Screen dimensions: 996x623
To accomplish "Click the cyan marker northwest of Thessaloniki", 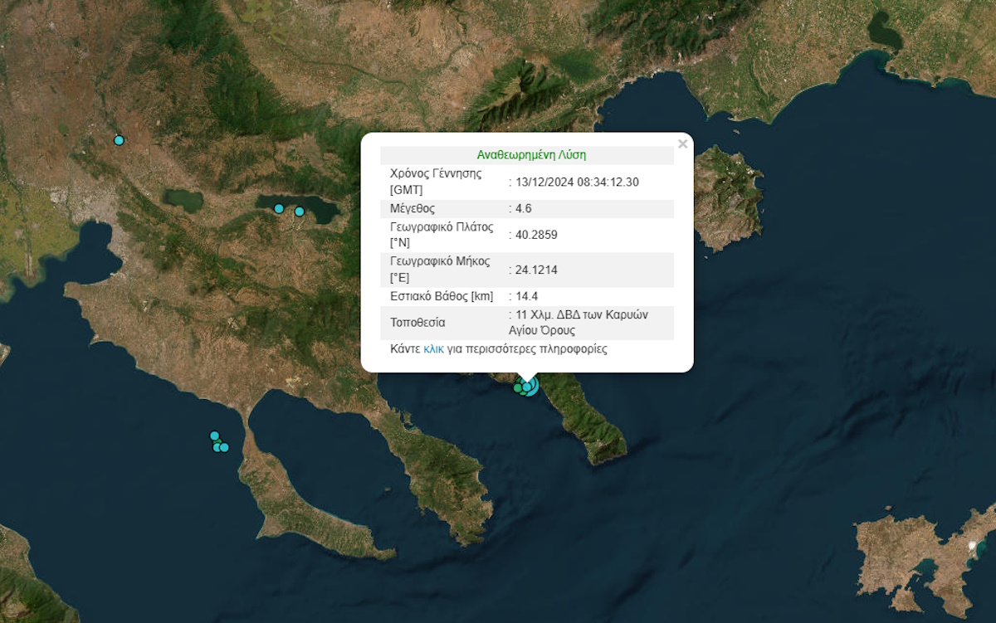I will point(119,140).
